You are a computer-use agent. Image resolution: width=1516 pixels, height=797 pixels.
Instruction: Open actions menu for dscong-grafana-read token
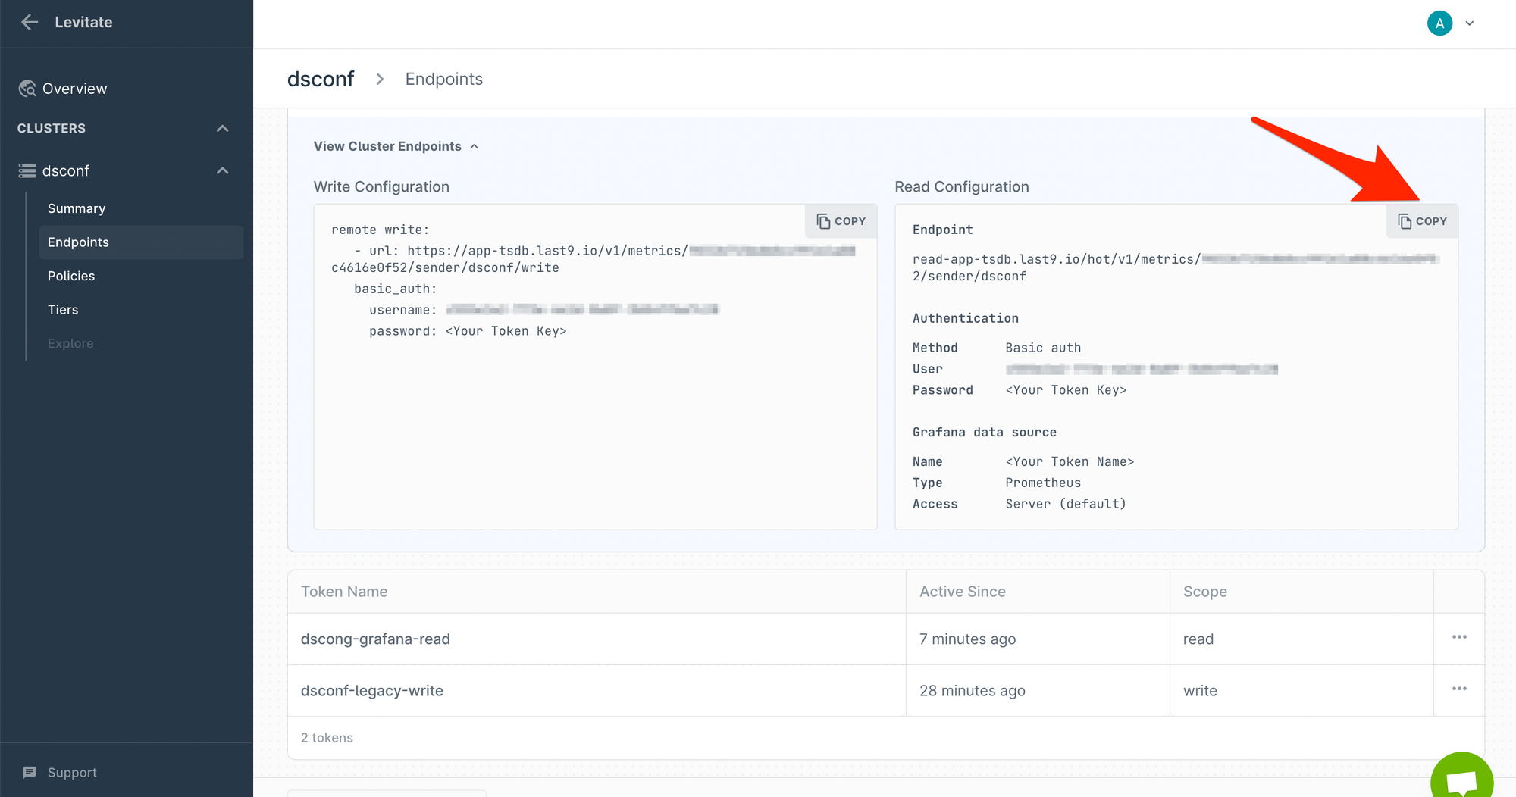coord(1459,637)
